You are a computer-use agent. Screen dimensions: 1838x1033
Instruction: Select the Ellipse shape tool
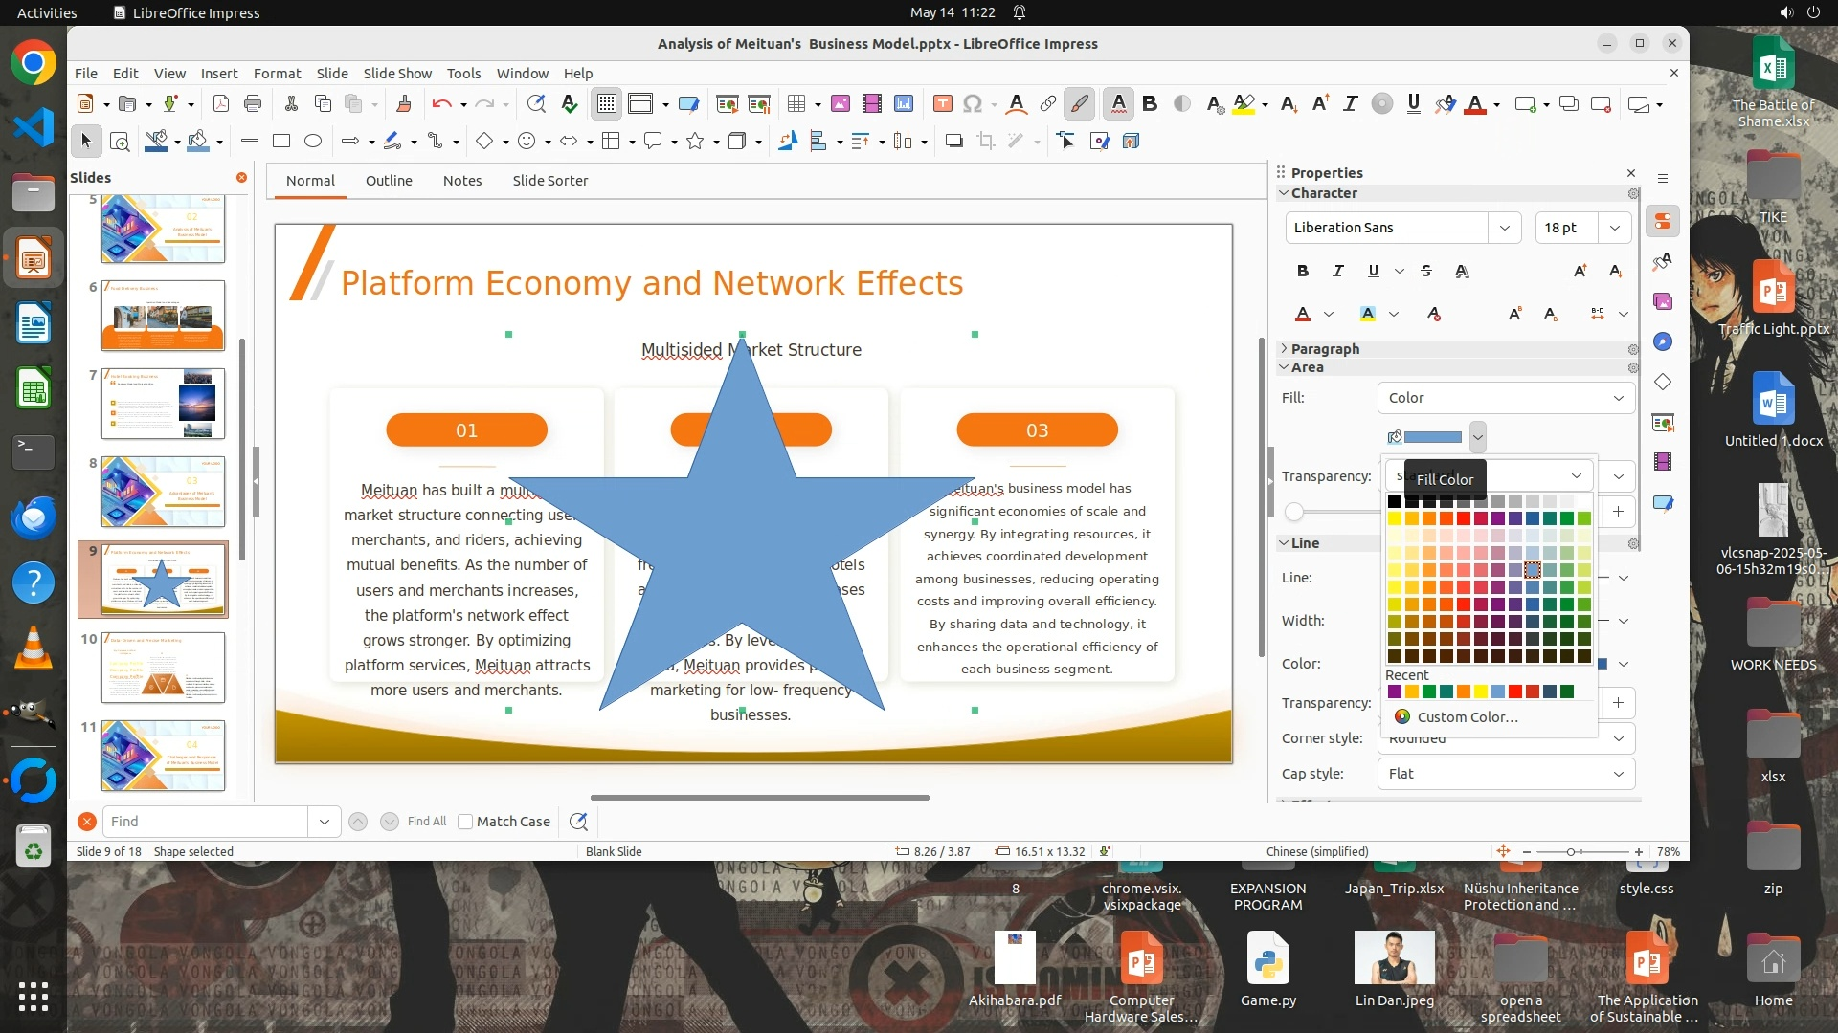coord(313,142)
